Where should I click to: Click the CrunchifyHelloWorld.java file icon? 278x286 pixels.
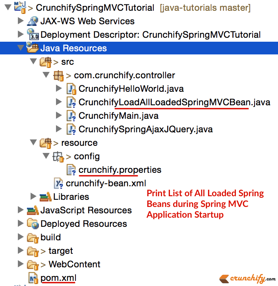[x=71, y=89]
